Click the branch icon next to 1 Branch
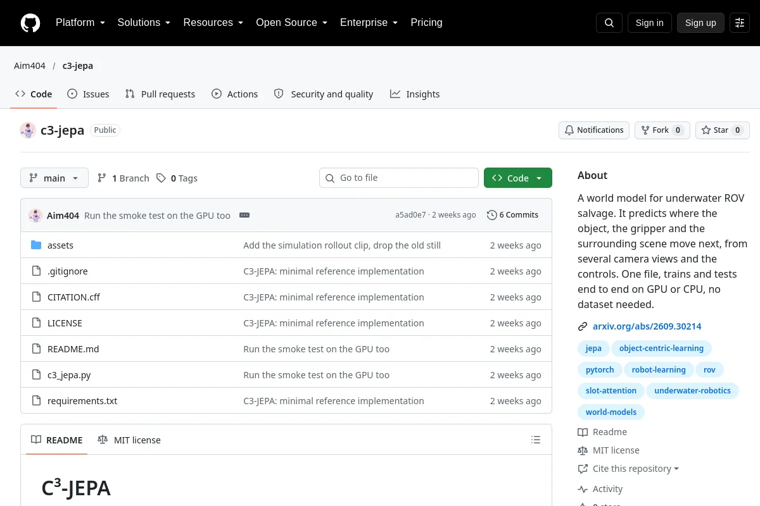The height and width of the screenshot is (506, 760). 102,178
